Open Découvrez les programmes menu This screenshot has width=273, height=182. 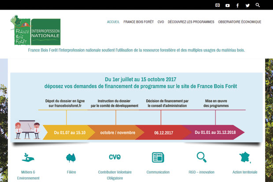pos(191,22)
